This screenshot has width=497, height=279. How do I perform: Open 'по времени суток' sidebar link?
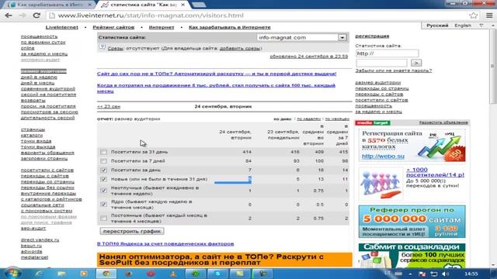tap(43, 43)
